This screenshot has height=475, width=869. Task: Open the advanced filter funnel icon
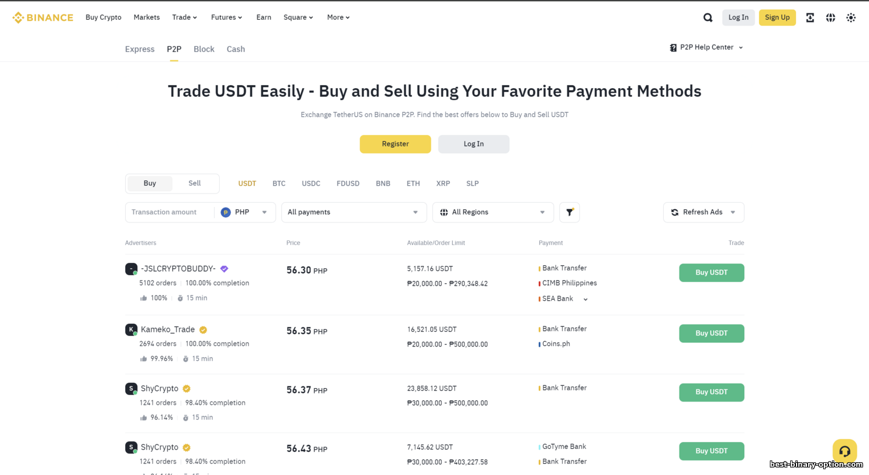(x=569, y=212)
